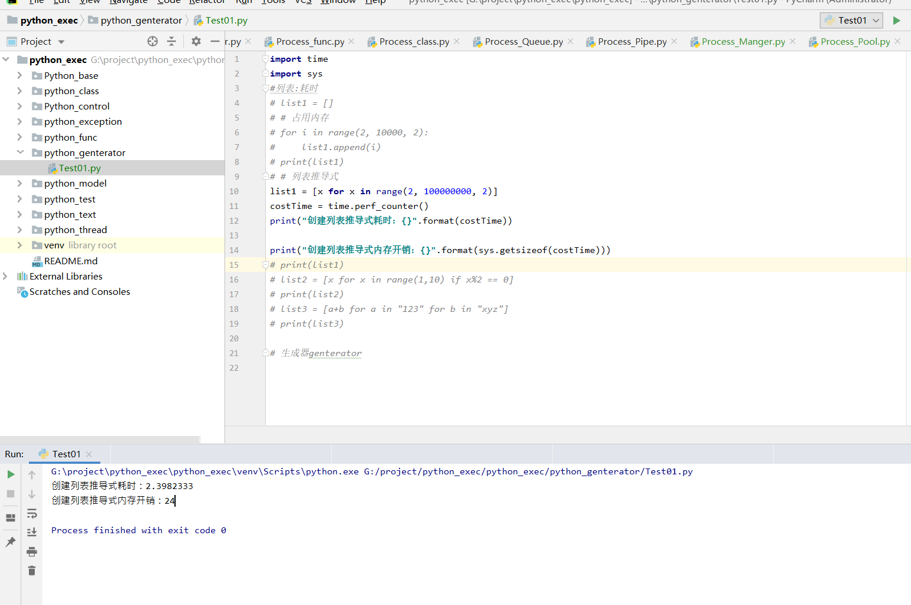Click the horizontal scrollbar of Project panel
The width and height of the screenshot is (911, 605).
(100, 440)
